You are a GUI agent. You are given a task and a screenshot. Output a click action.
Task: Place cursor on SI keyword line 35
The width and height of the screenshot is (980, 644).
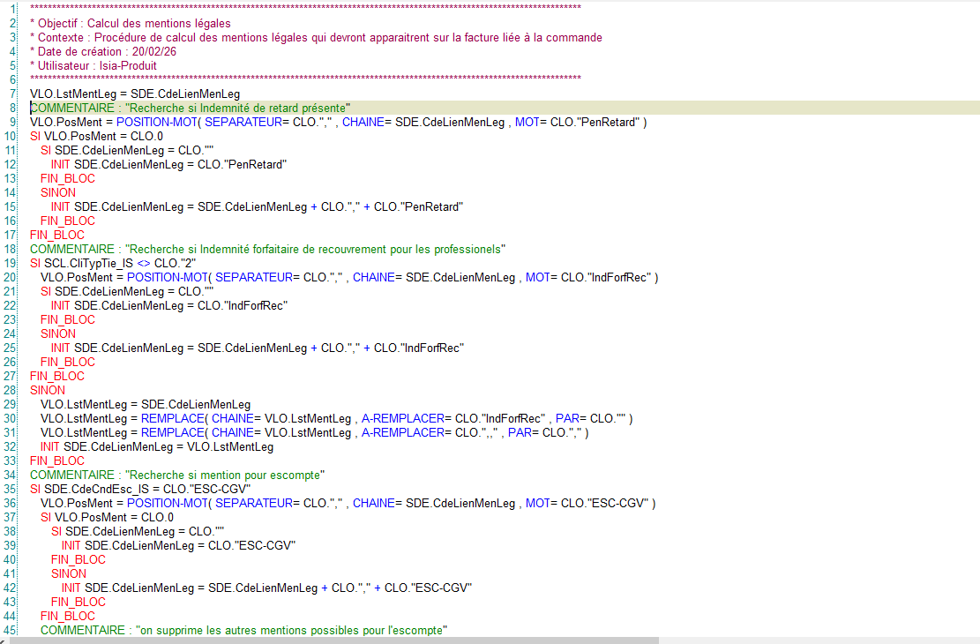coord(37,489)
